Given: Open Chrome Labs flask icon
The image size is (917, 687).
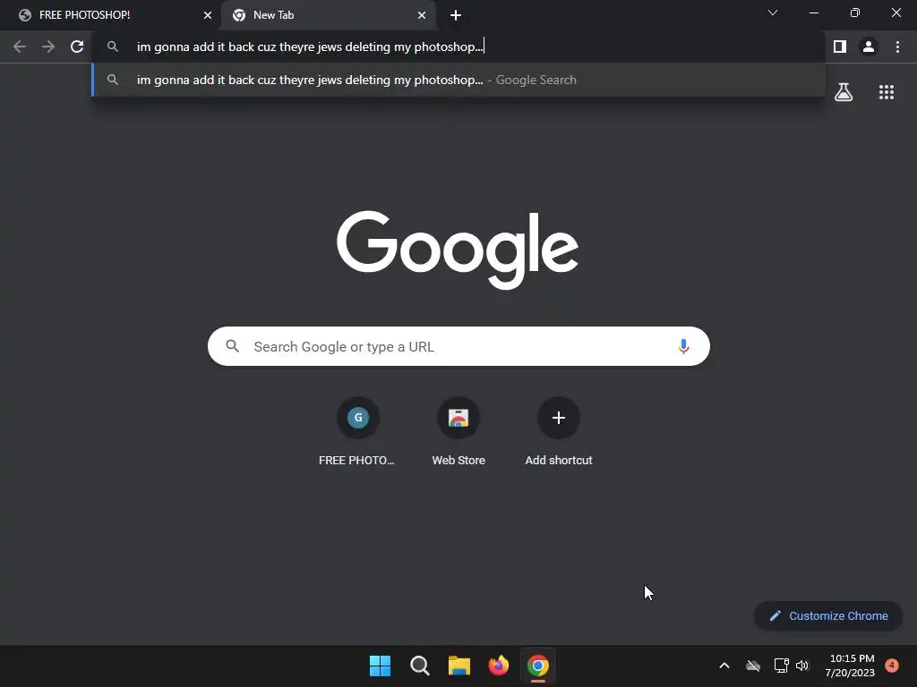Looking at the screenshot, I should pos(844,92).
